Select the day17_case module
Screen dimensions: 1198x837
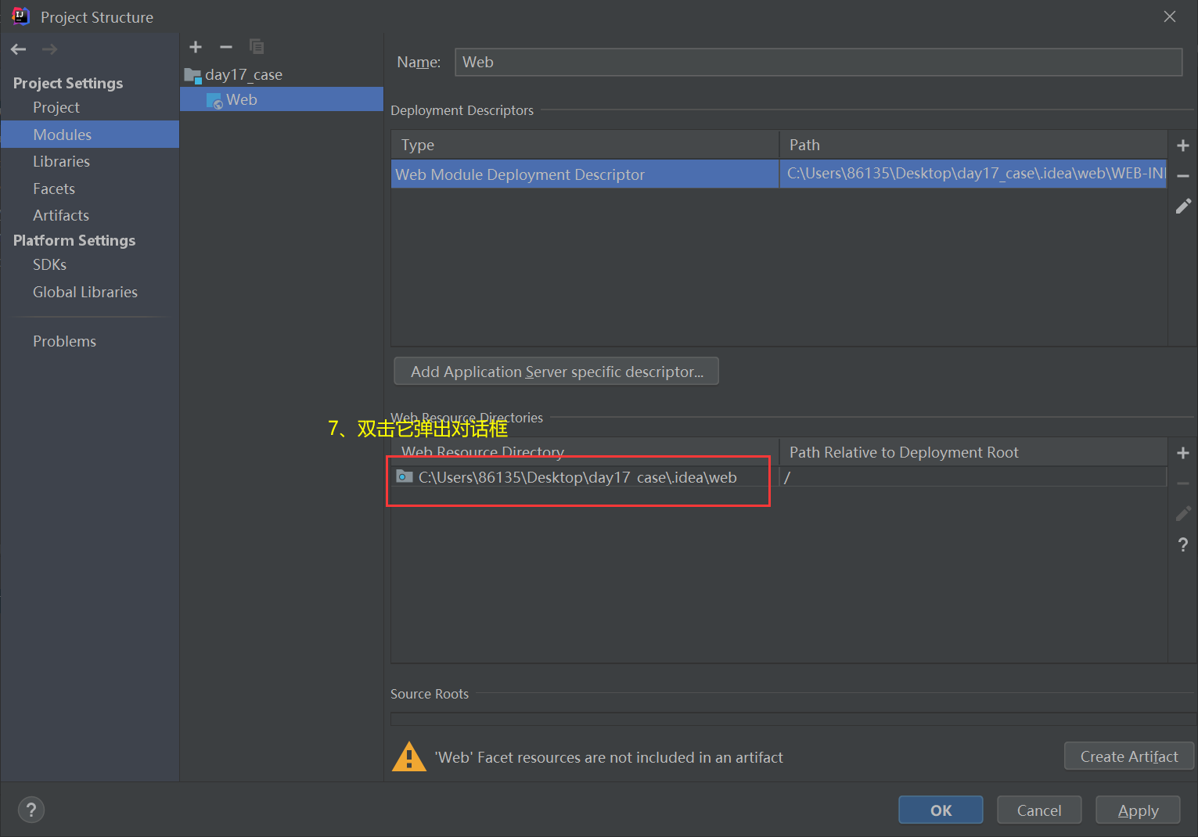click(243, 74)
